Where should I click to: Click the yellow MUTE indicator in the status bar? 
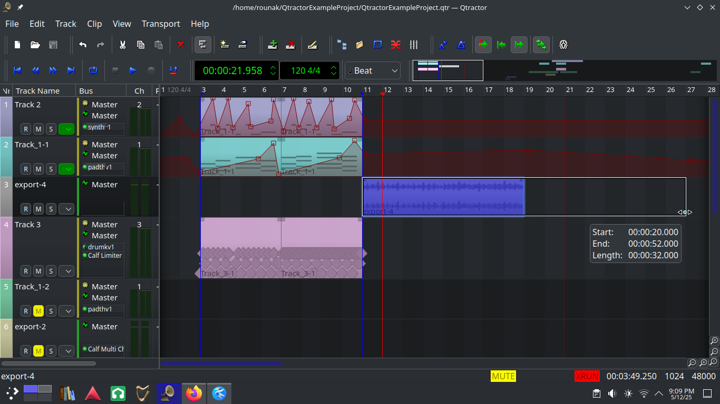(x=503, y=376)
